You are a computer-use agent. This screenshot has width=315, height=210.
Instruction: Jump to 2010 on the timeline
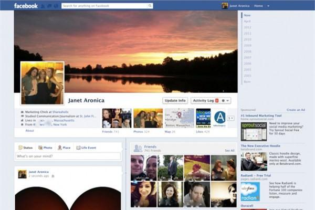pos(247,39)
